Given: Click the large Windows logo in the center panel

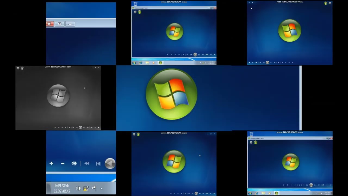Looking at the screenshot, I should pos(172,94).
